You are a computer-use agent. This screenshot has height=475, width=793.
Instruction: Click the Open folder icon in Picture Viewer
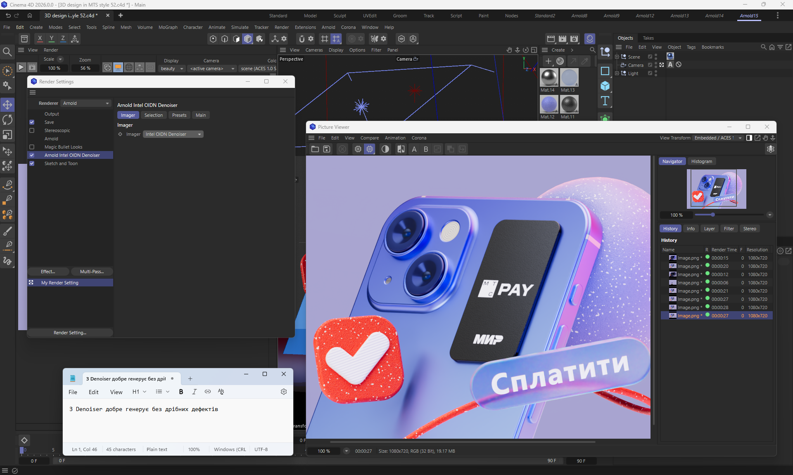[315, 149]
